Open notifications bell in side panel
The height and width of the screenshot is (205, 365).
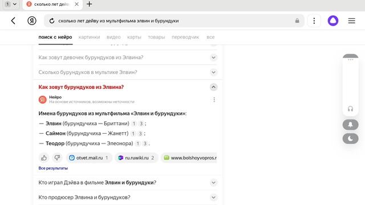350,125
